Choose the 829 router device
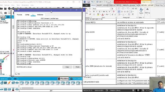Viewport: 165px width, 92px height. (x=53, y=83)
